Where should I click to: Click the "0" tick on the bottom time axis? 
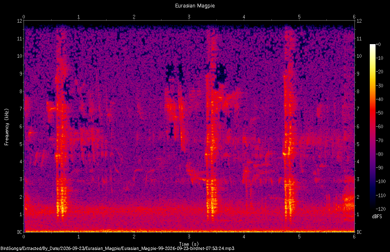[x=24, y=237]
